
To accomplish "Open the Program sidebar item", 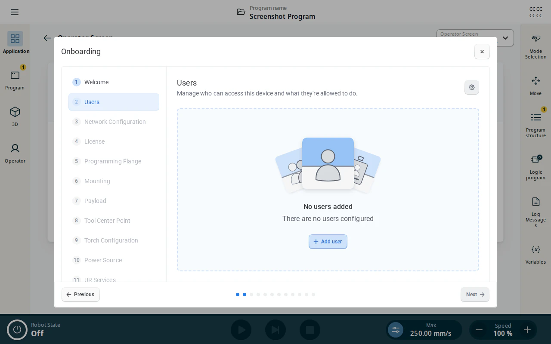I will coord(15,79).
